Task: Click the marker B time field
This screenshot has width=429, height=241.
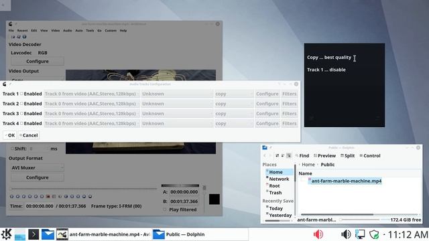Action: (184, 201)
